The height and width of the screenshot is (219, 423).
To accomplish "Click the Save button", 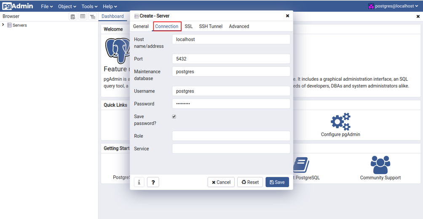I will pos(277,182).
